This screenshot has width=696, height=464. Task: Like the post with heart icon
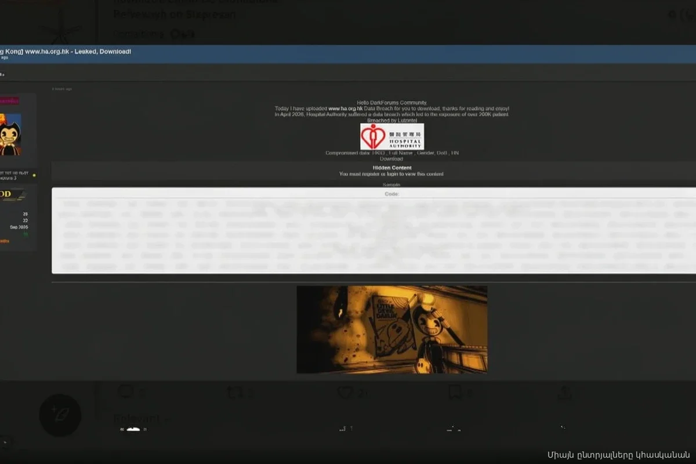coord(345,393)
